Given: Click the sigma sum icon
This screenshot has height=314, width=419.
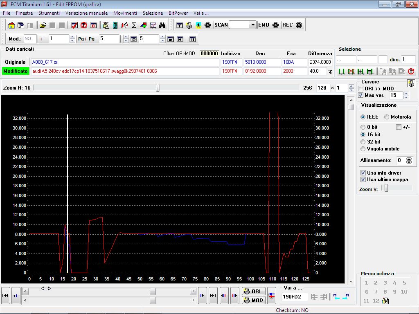Looking at the screenshot, I should pyautogui.click(x=134, y=25).
